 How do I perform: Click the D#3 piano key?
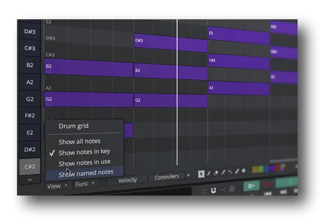pos(30,32)
